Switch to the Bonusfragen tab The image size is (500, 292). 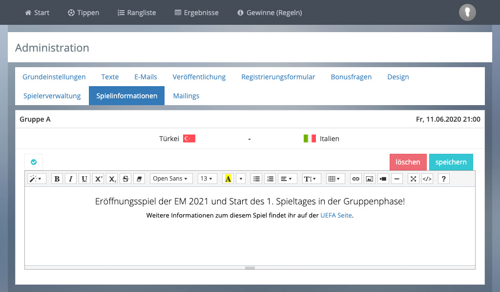[351, 77]
